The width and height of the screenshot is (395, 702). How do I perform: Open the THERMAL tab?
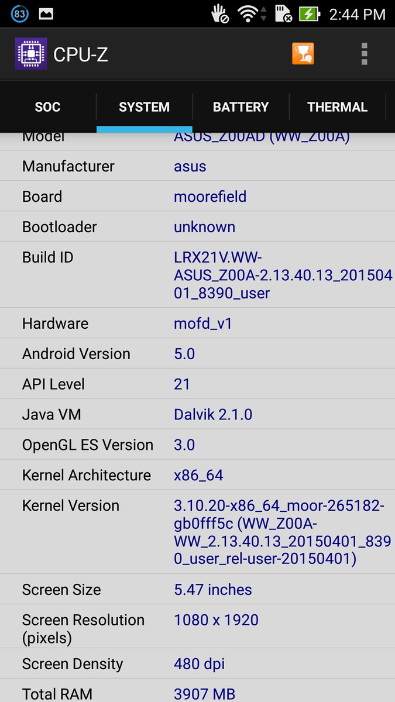click(338, 107)
